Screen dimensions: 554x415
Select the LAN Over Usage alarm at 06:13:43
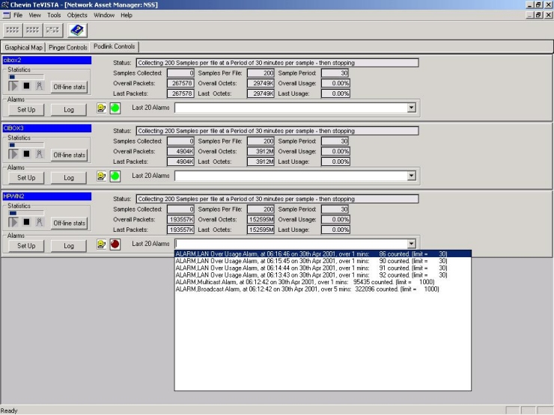(x=323, y=275)
